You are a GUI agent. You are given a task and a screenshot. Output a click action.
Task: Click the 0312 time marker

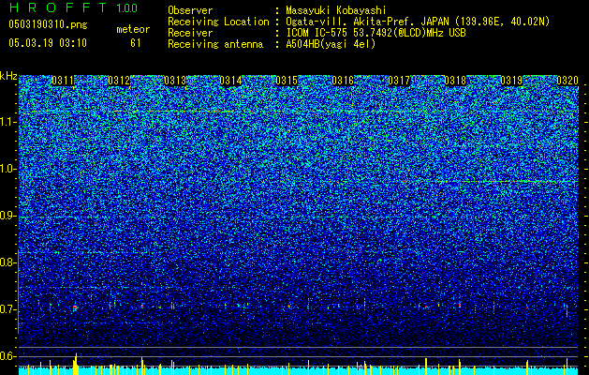119,81
